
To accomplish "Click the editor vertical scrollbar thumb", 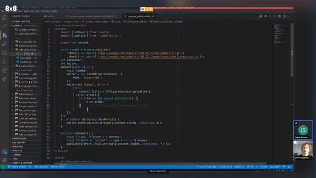I will pyautogui.click(x=292, y=50).
